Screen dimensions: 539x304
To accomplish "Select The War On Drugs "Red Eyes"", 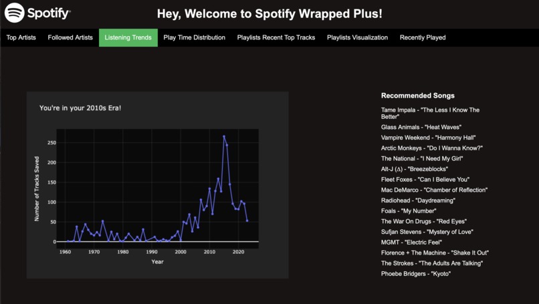I will point(424,221).
